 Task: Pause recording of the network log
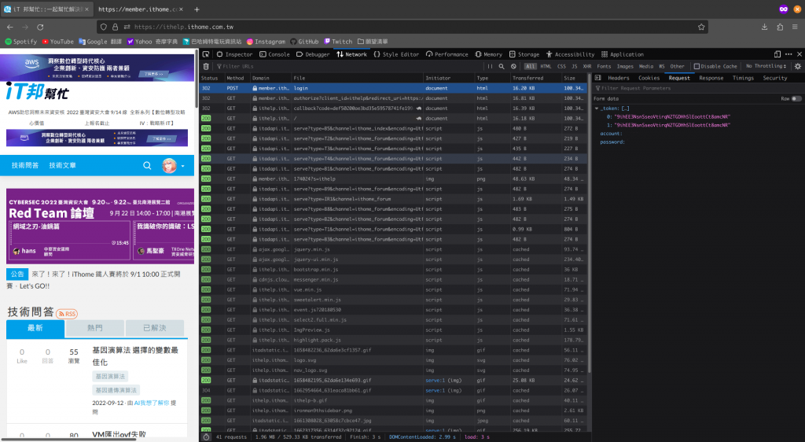pos(491,66)
